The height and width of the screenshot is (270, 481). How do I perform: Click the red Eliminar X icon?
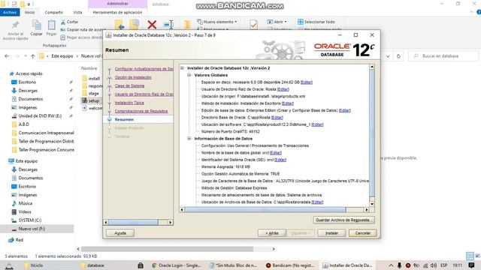[152, 25]
